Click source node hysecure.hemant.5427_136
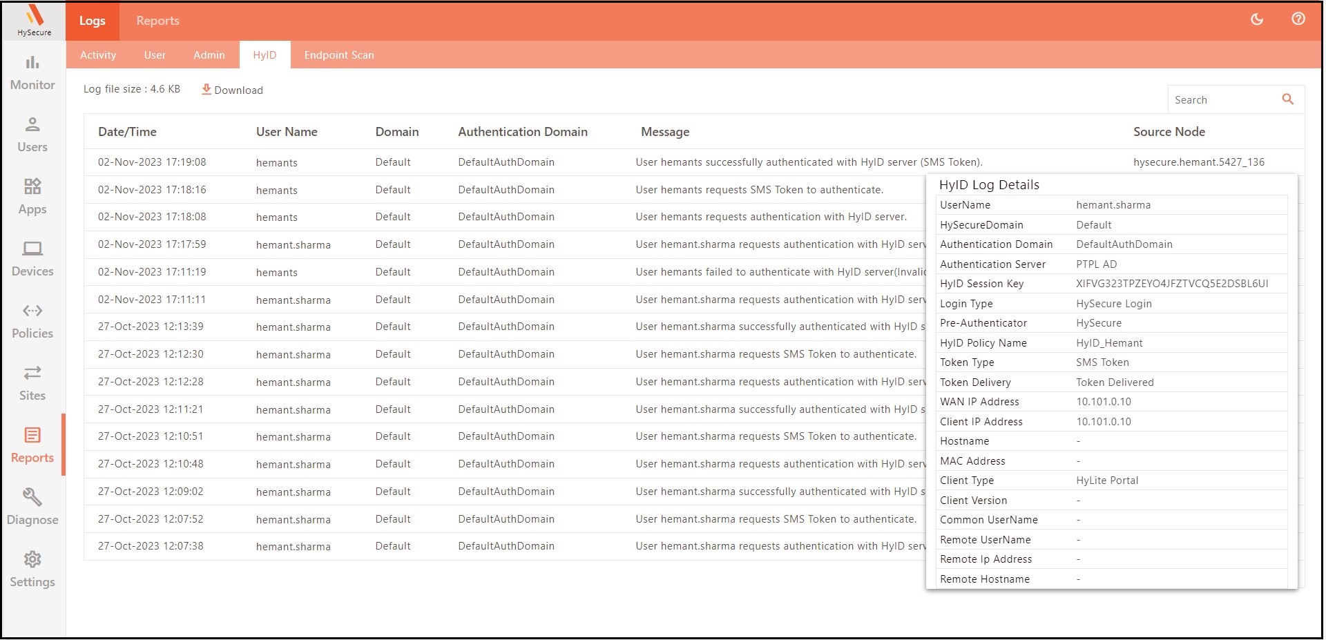This screenshot has width=1326, height=640. [1199, 162]
